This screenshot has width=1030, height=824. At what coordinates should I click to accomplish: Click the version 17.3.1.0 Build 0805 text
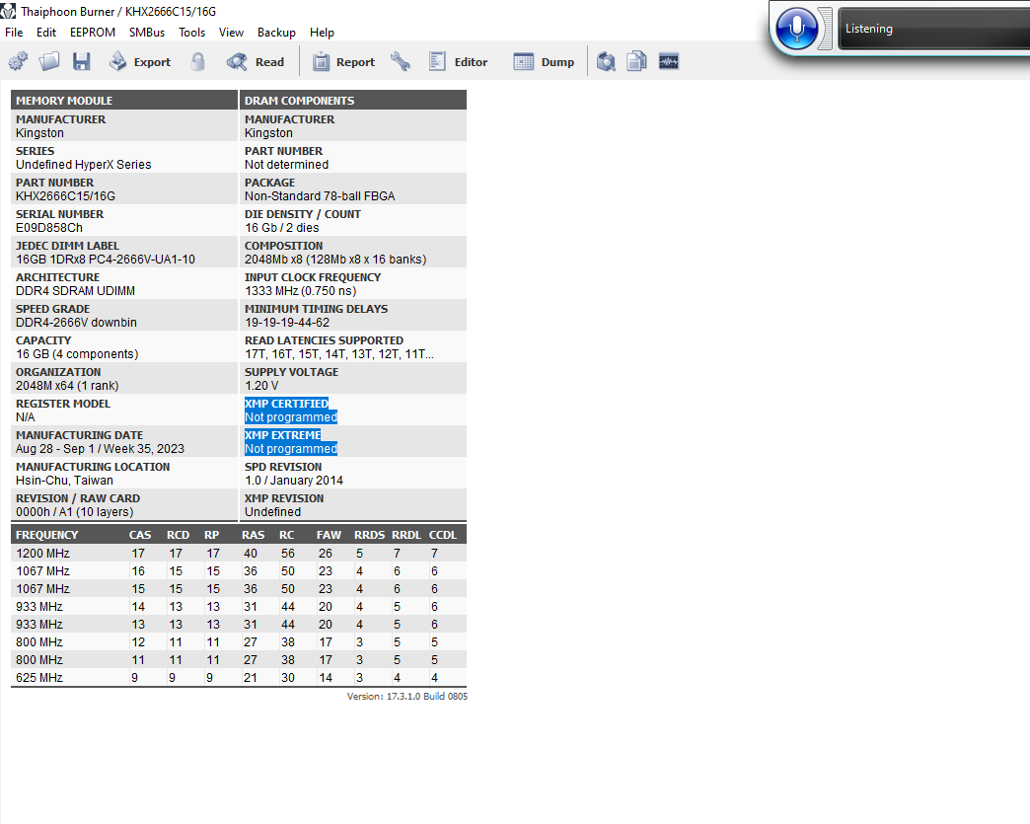coord(407,697)
